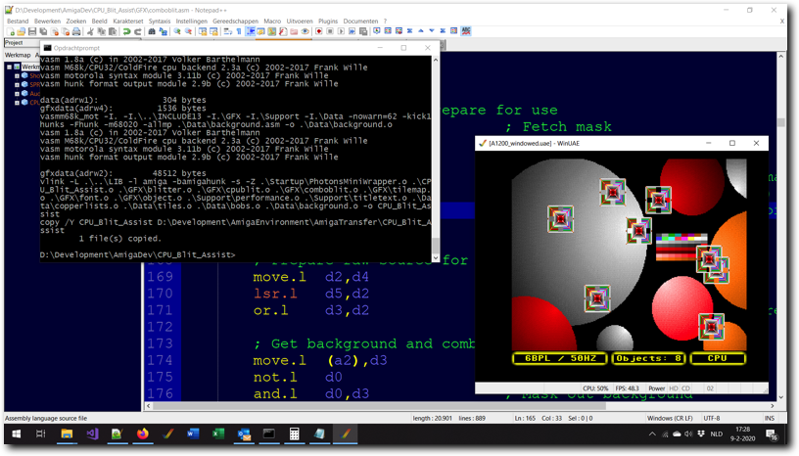
Task: Open the Instellingen menu
Action: click(192, 21)
